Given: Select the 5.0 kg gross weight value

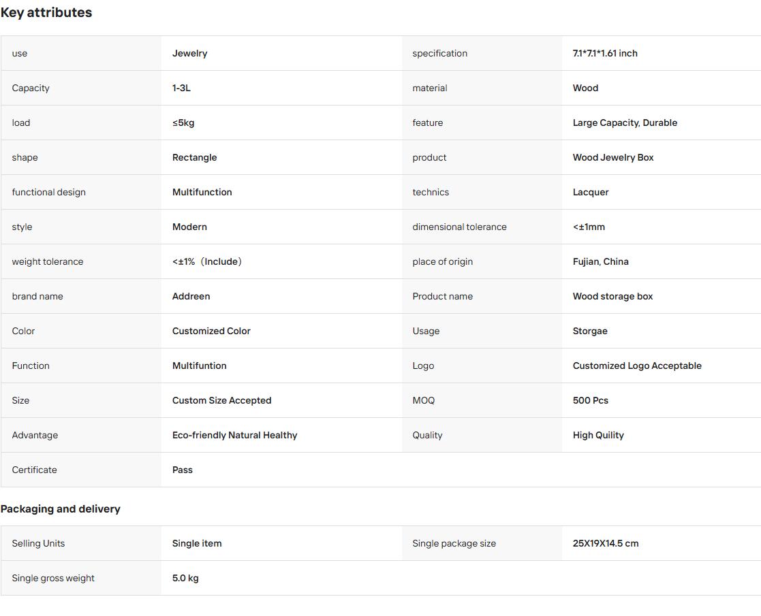Looking at the screenshot, I should pyautogui.click(x=185, y=578).
